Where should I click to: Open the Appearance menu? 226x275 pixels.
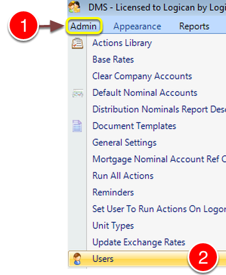click(x=137, y=26)
